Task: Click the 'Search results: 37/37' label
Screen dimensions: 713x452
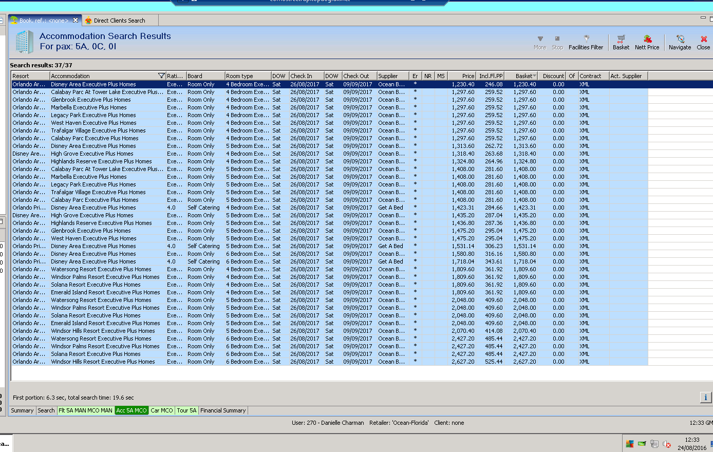Action: (41, 65)
